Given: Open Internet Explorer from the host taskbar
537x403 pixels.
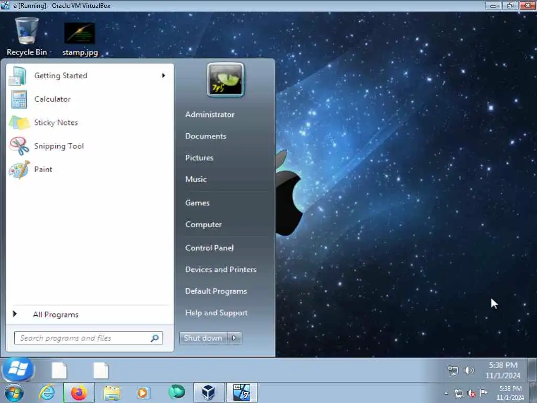Looking at the screenshot, I should pos(47,393).
